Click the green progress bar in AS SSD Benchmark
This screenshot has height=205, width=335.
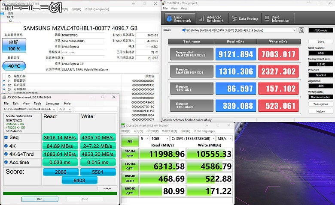tap(60, 193)
